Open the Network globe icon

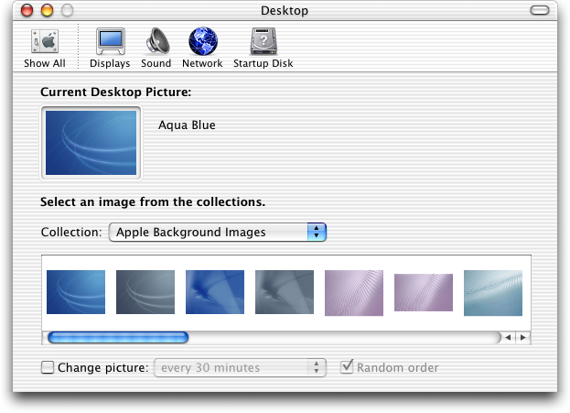coord(203,41)
